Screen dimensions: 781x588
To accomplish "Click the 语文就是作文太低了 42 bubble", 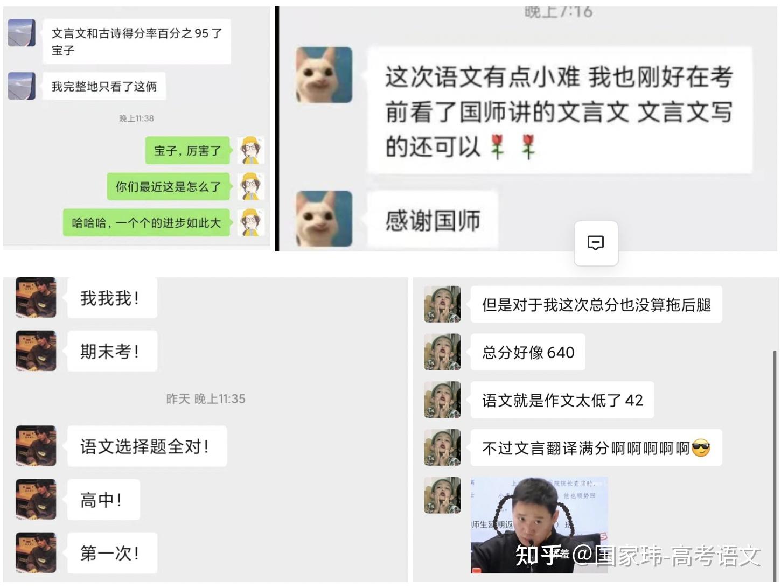I will (x=562, y=400).
